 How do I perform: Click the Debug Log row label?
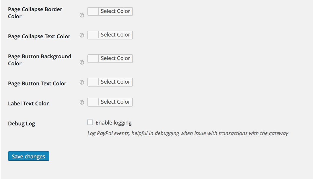[x=22, y=124]
